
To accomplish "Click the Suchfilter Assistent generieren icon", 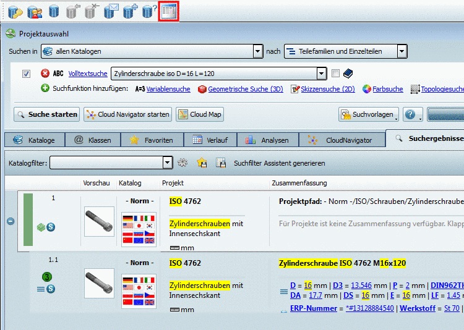I will [221, 163].
